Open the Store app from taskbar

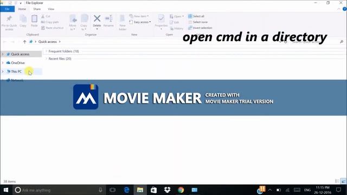pos(153,190)
